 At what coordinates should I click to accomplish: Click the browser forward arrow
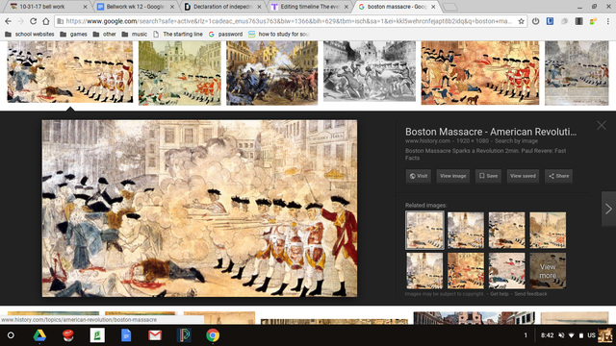click(x=20, y=21)
